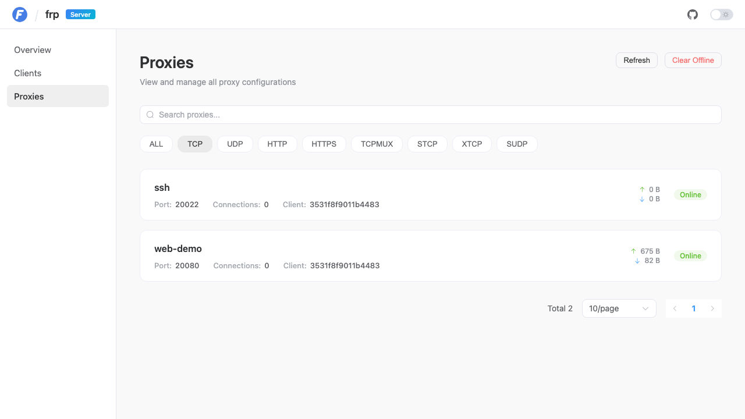Click the Proxies page heading
The width and height of the screenshot is (745, 419).
(166, 63)
